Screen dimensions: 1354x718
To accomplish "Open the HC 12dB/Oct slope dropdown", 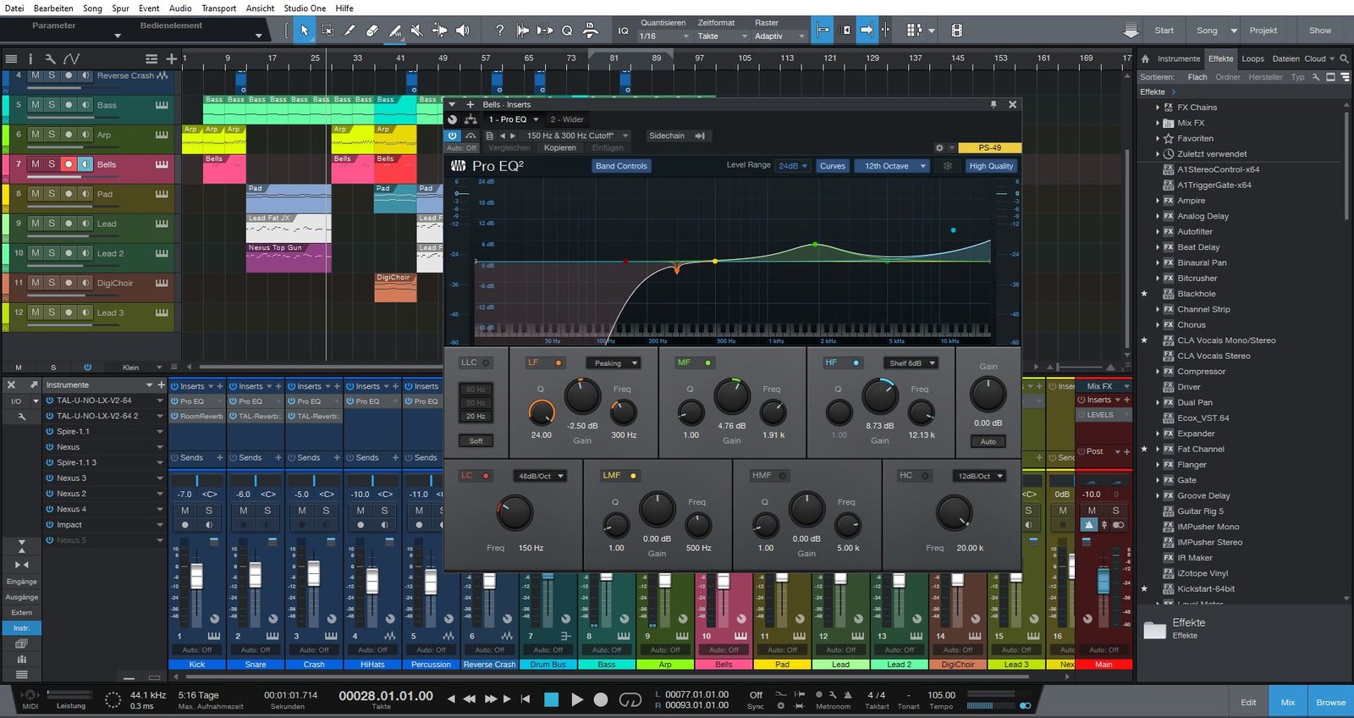I will pyautogui.click(x=979, y=476).
